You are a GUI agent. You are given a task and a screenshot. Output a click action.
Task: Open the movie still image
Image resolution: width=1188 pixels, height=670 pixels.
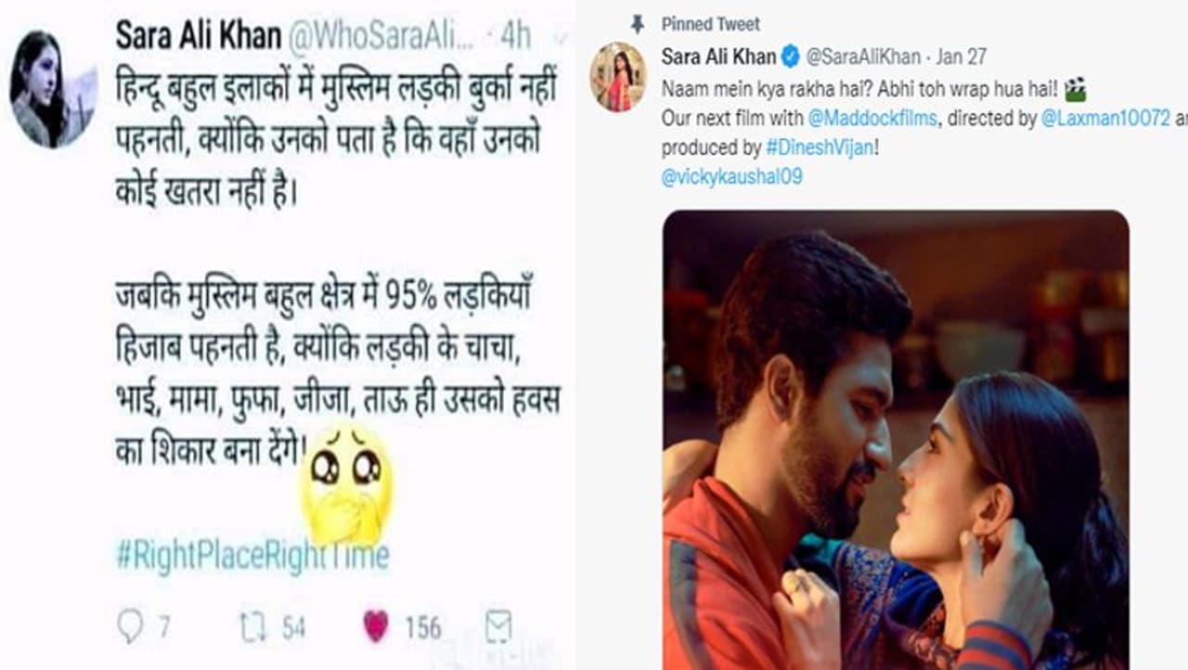coord(896,440)
